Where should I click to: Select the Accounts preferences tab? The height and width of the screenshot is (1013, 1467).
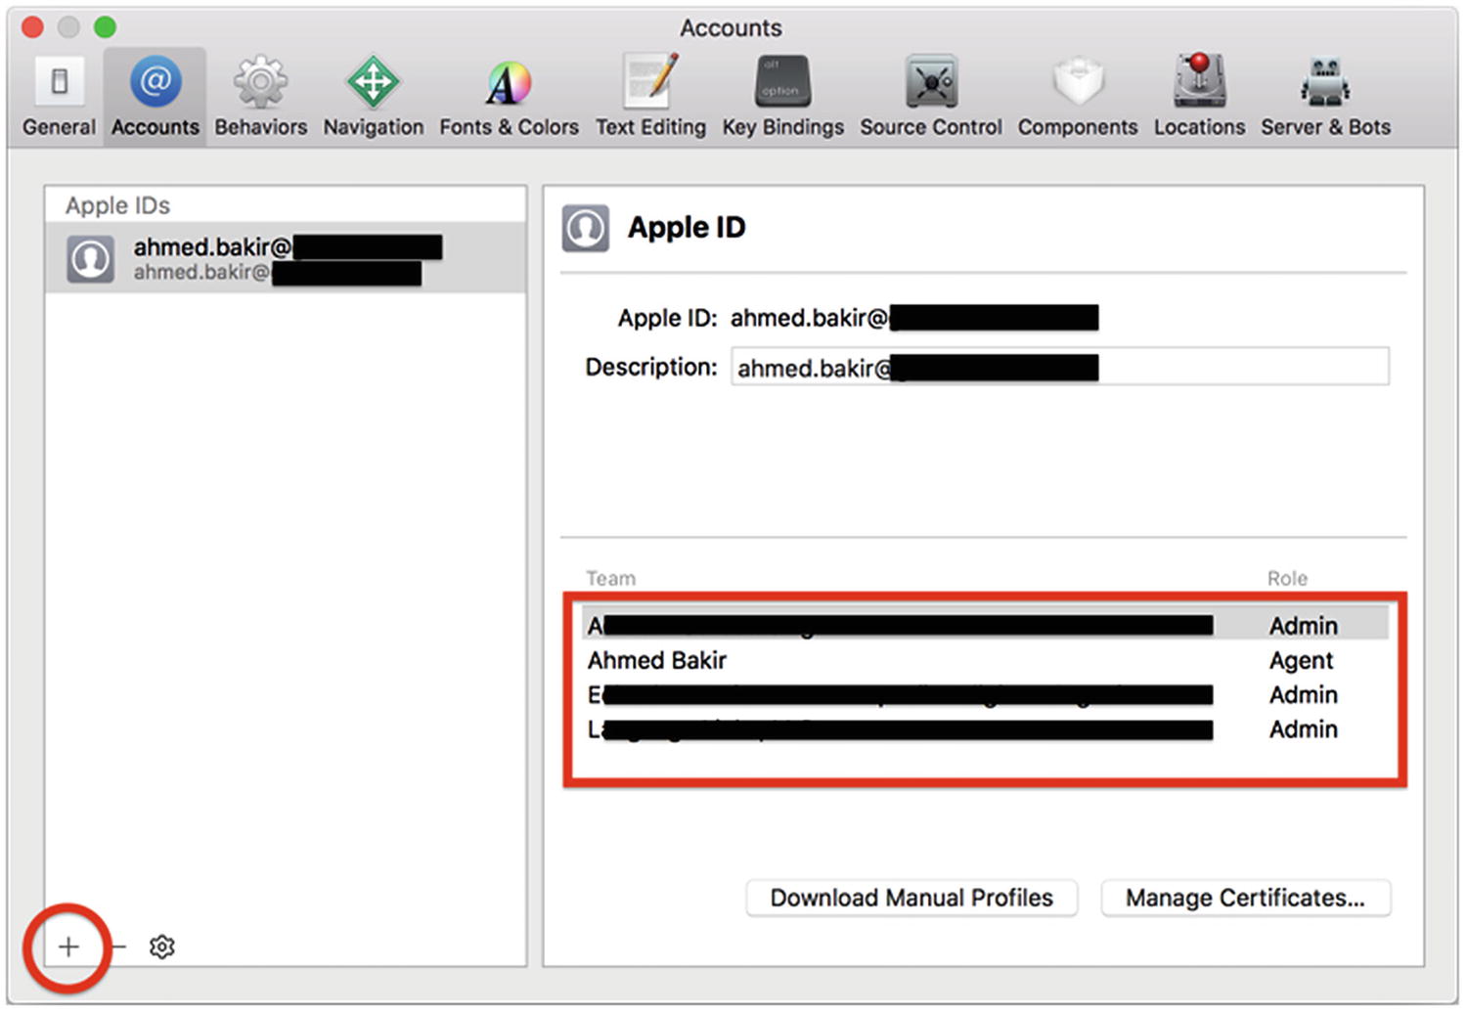point(155,97)
